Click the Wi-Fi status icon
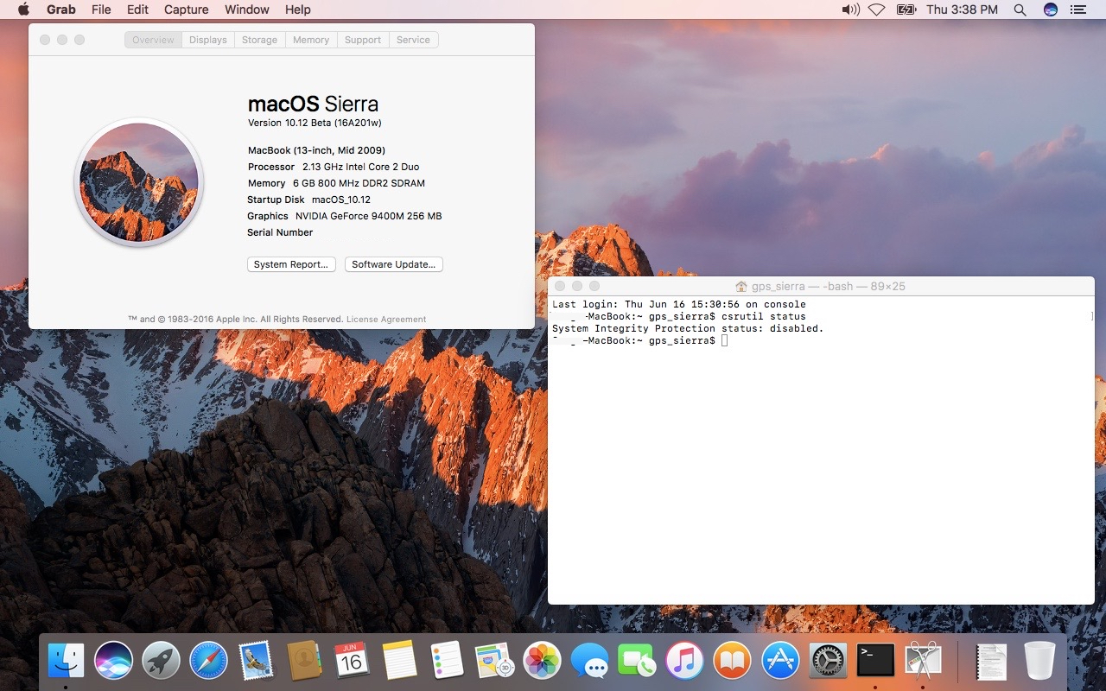The width and height of the screenshot is (1106, 691). [x=877, y=10]
